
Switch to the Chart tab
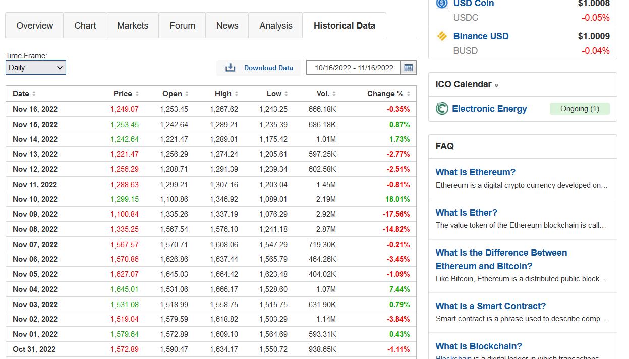point(85,25)
